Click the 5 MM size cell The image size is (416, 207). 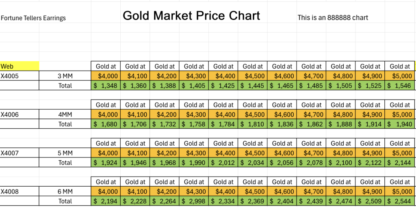[65, 153]
